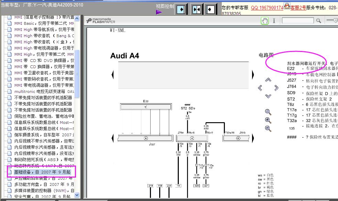Click the view control center-split icon

(197, 10)
